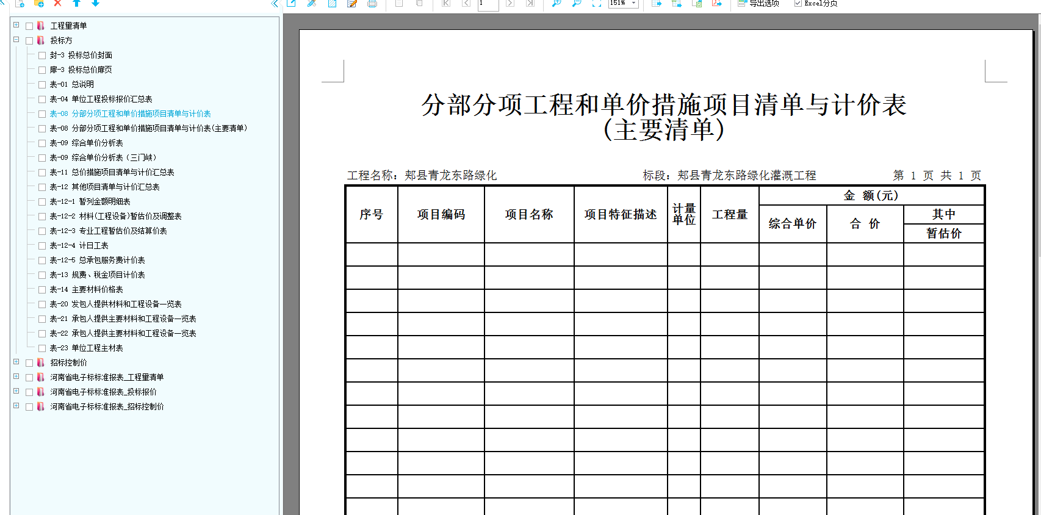Select 表-21 承包人提供主要材料和工程设备一览表
The width and height of the screenshot is (1041, 515).
click(123, 319)
